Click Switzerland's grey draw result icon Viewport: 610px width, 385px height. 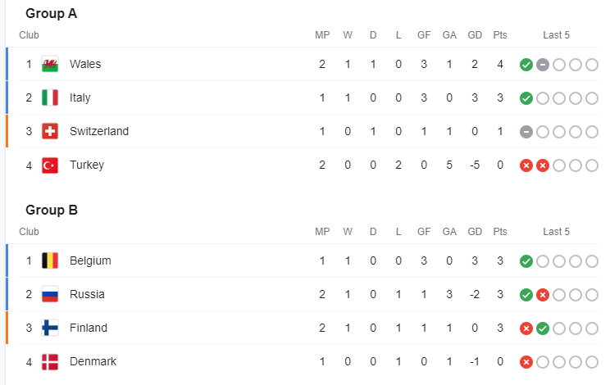526,132
